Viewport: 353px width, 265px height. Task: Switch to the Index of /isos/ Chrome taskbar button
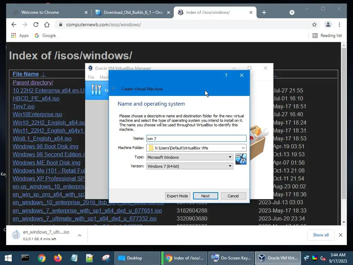185,258
